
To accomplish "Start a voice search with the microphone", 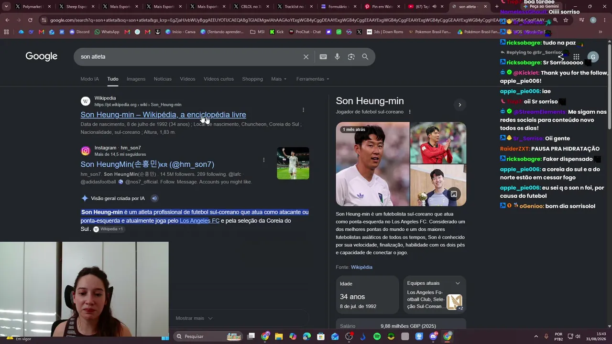I will [x=337, y=57].
